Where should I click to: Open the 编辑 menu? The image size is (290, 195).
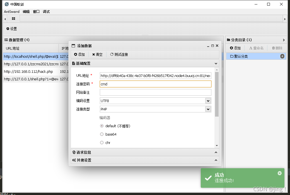pos(26,12)
